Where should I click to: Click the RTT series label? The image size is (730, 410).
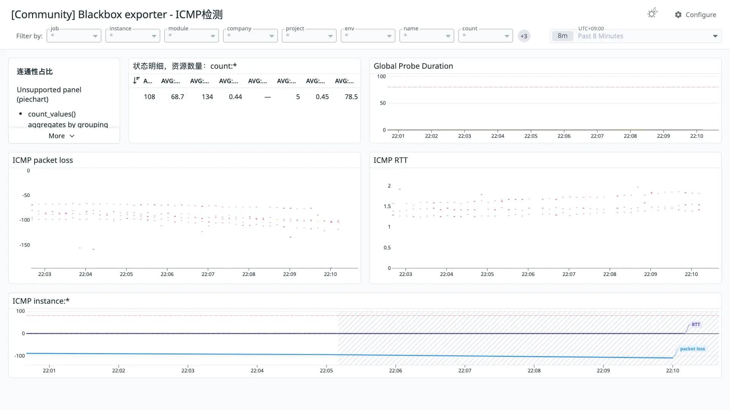pos(696,325)
